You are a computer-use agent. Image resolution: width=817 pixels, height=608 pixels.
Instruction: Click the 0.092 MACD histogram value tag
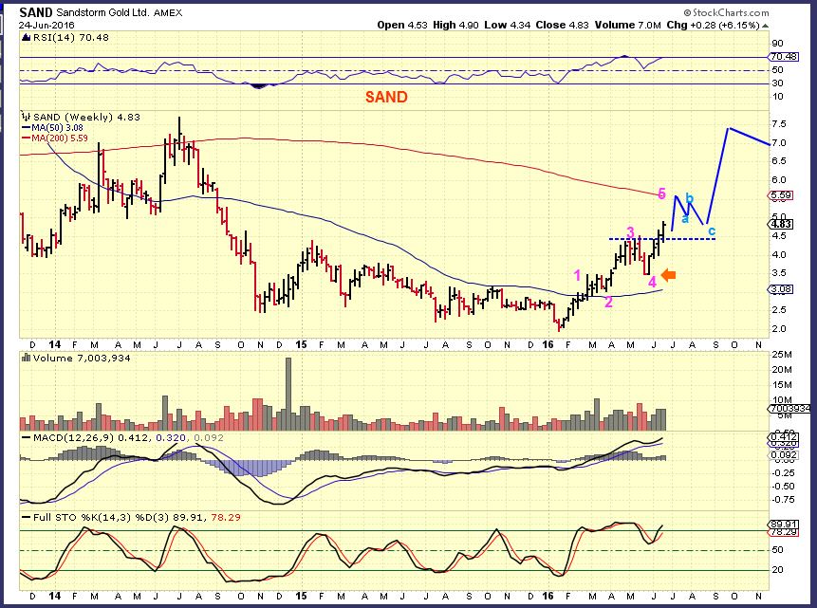coord(784,455)
